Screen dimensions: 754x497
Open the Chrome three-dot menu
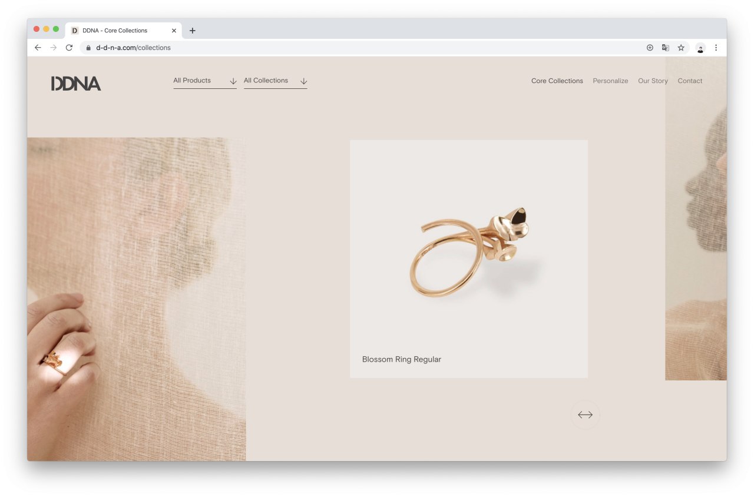point(716,48)
